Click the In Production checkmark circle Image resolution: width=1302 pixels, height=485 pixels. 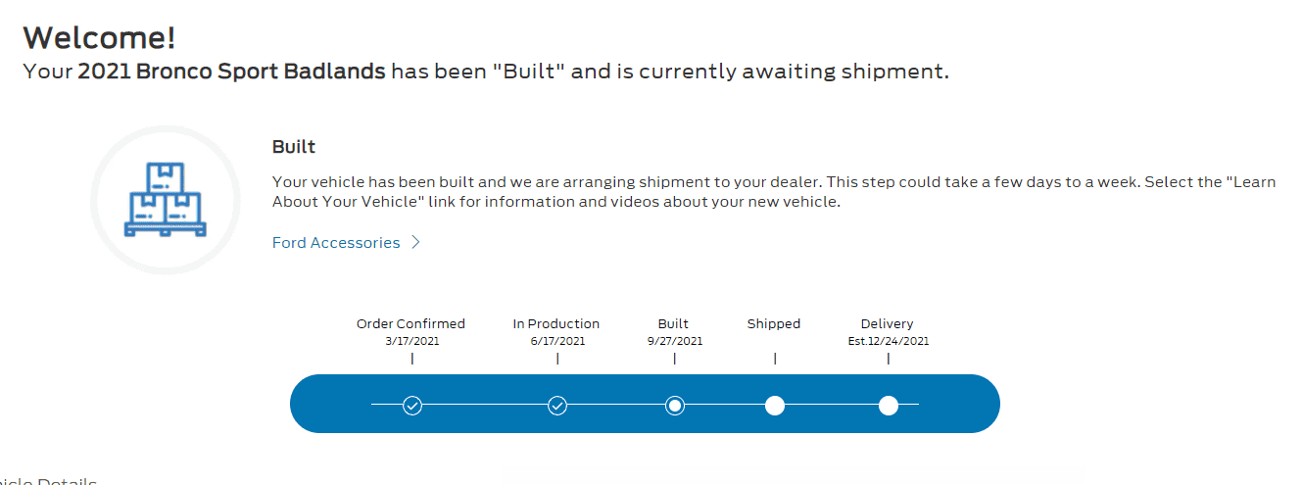click(557, 405)
